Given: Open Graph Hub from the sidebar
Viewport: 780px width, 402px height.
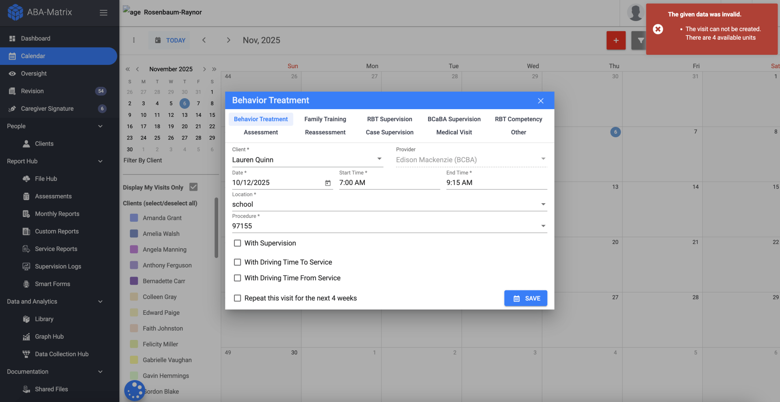Looking at the screenshot, I should [x=49, y=336].
